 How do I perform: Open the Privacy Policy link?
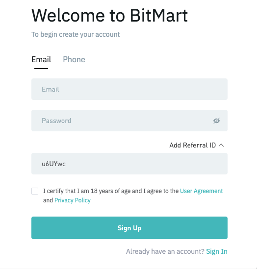point(73,200)
